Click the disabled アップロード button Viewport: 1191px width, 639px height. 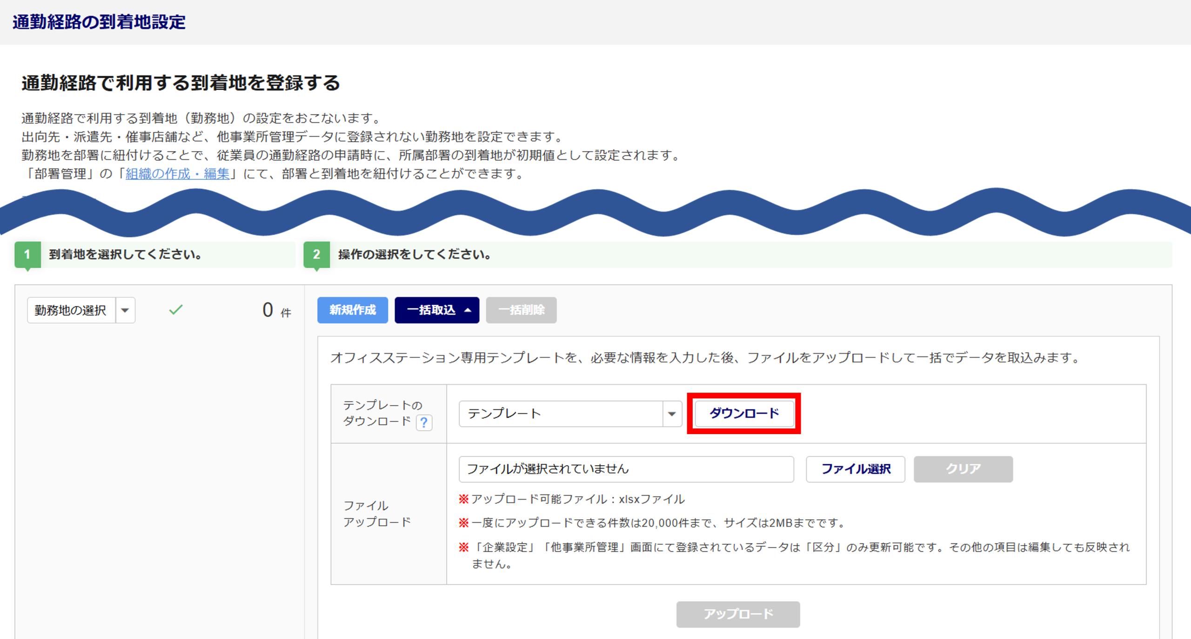[x=738, y=614]
